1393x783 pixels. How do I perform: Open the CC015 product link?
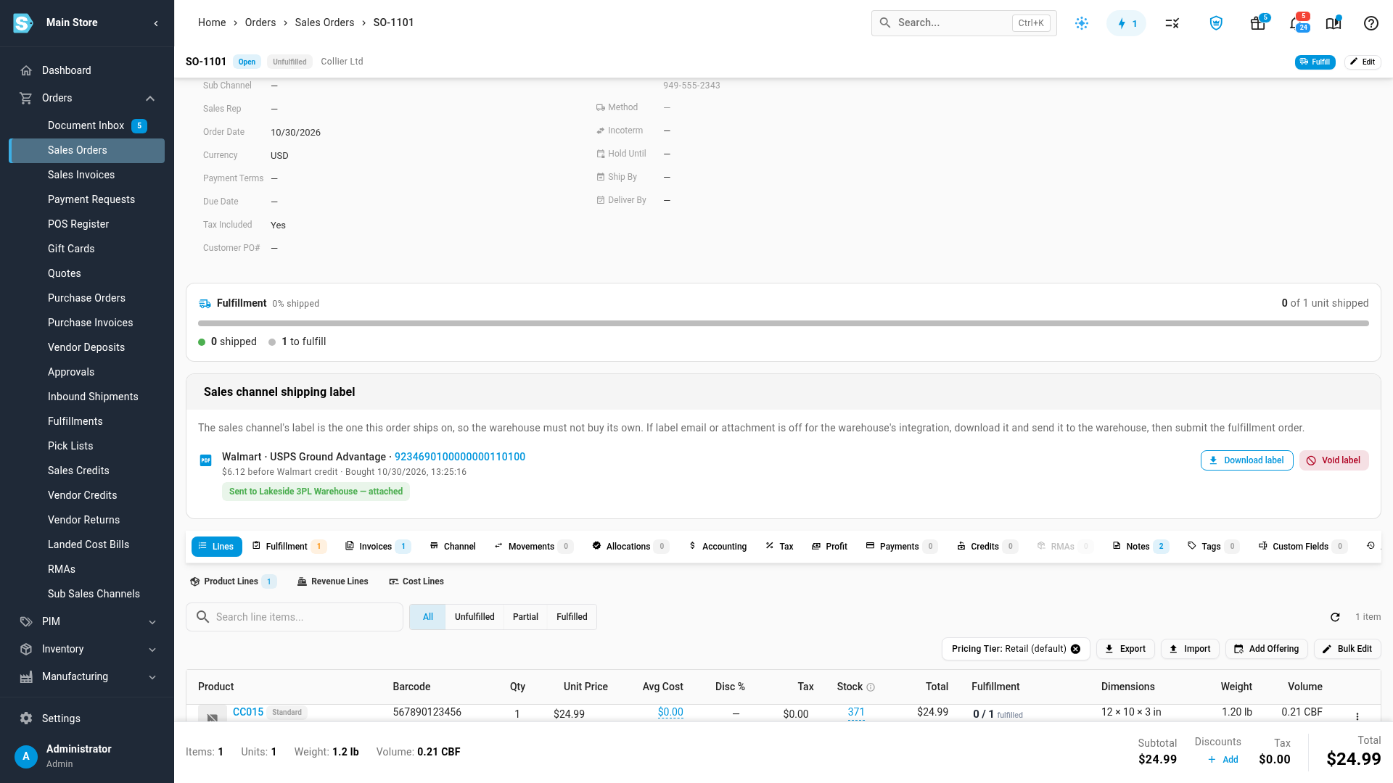(248, 712)
